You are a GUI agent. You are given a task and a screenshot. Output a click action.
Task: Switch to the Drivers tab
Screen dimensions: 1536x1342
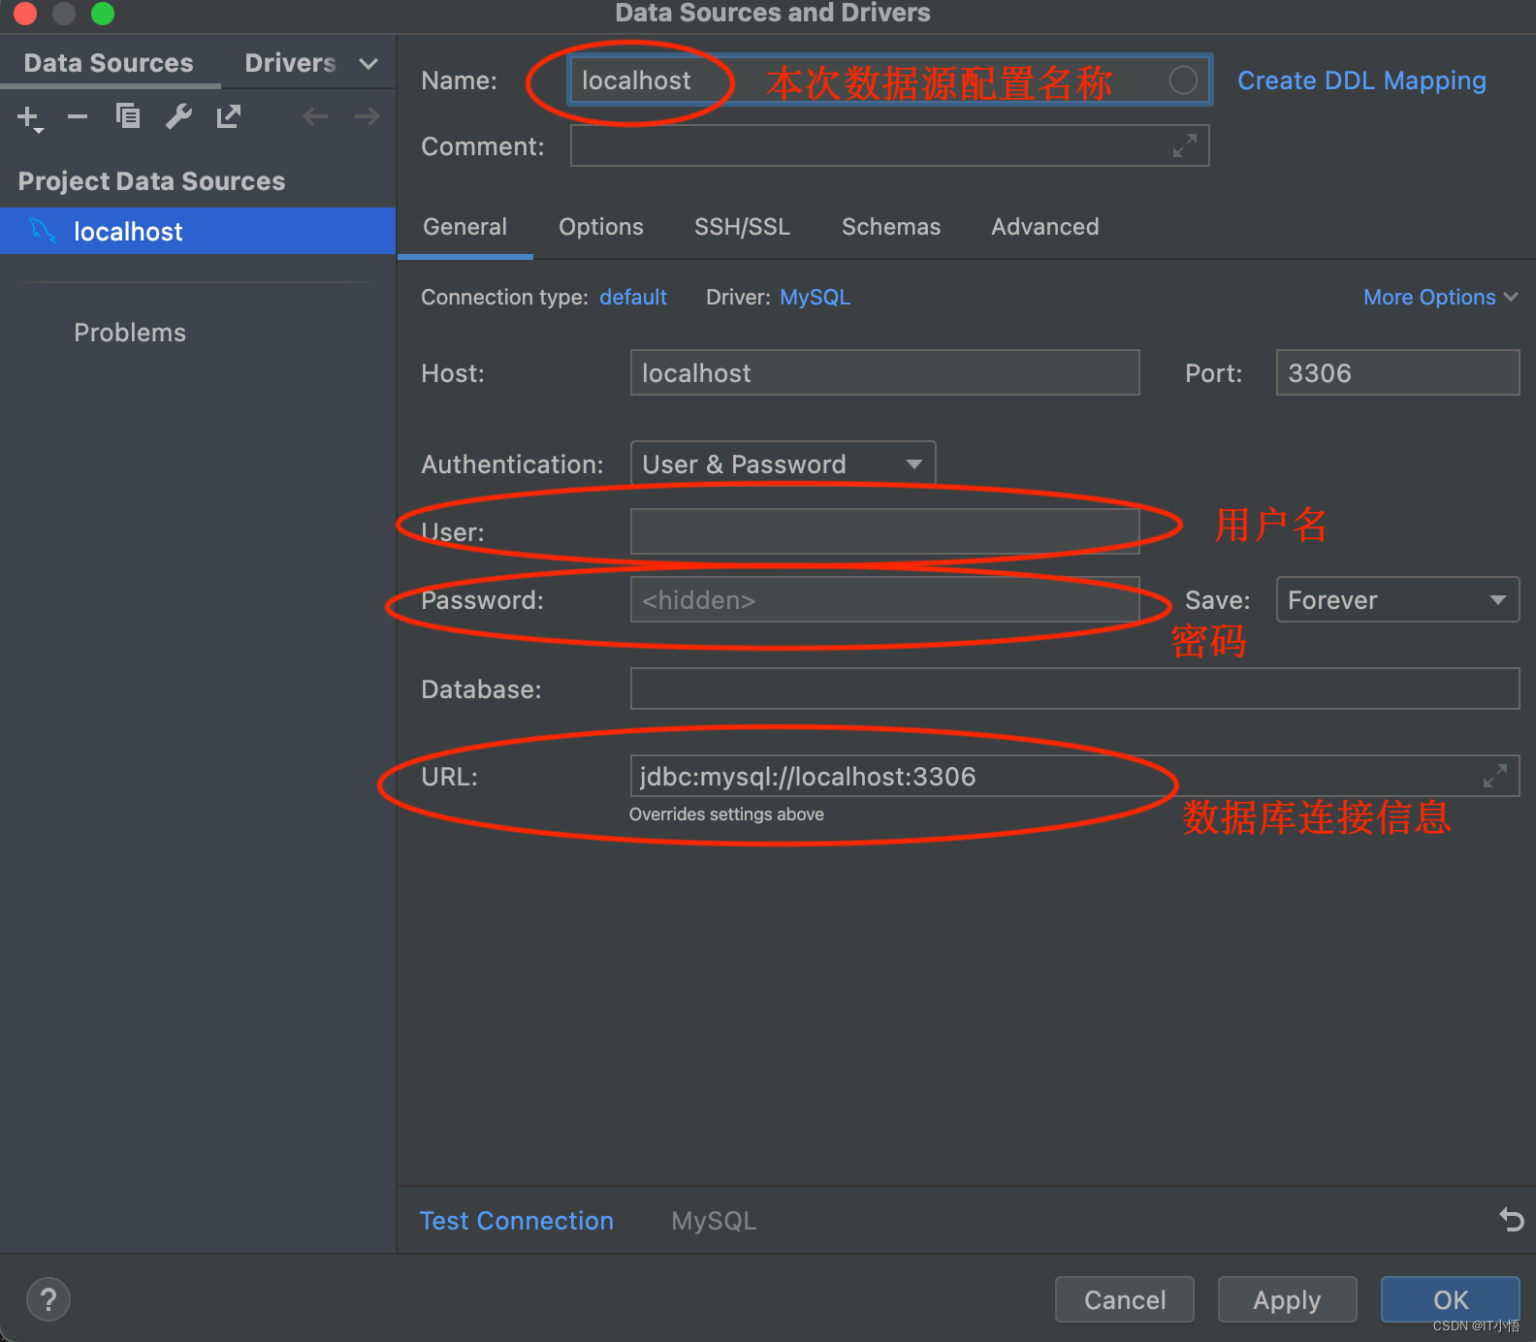tap(290, 63)
